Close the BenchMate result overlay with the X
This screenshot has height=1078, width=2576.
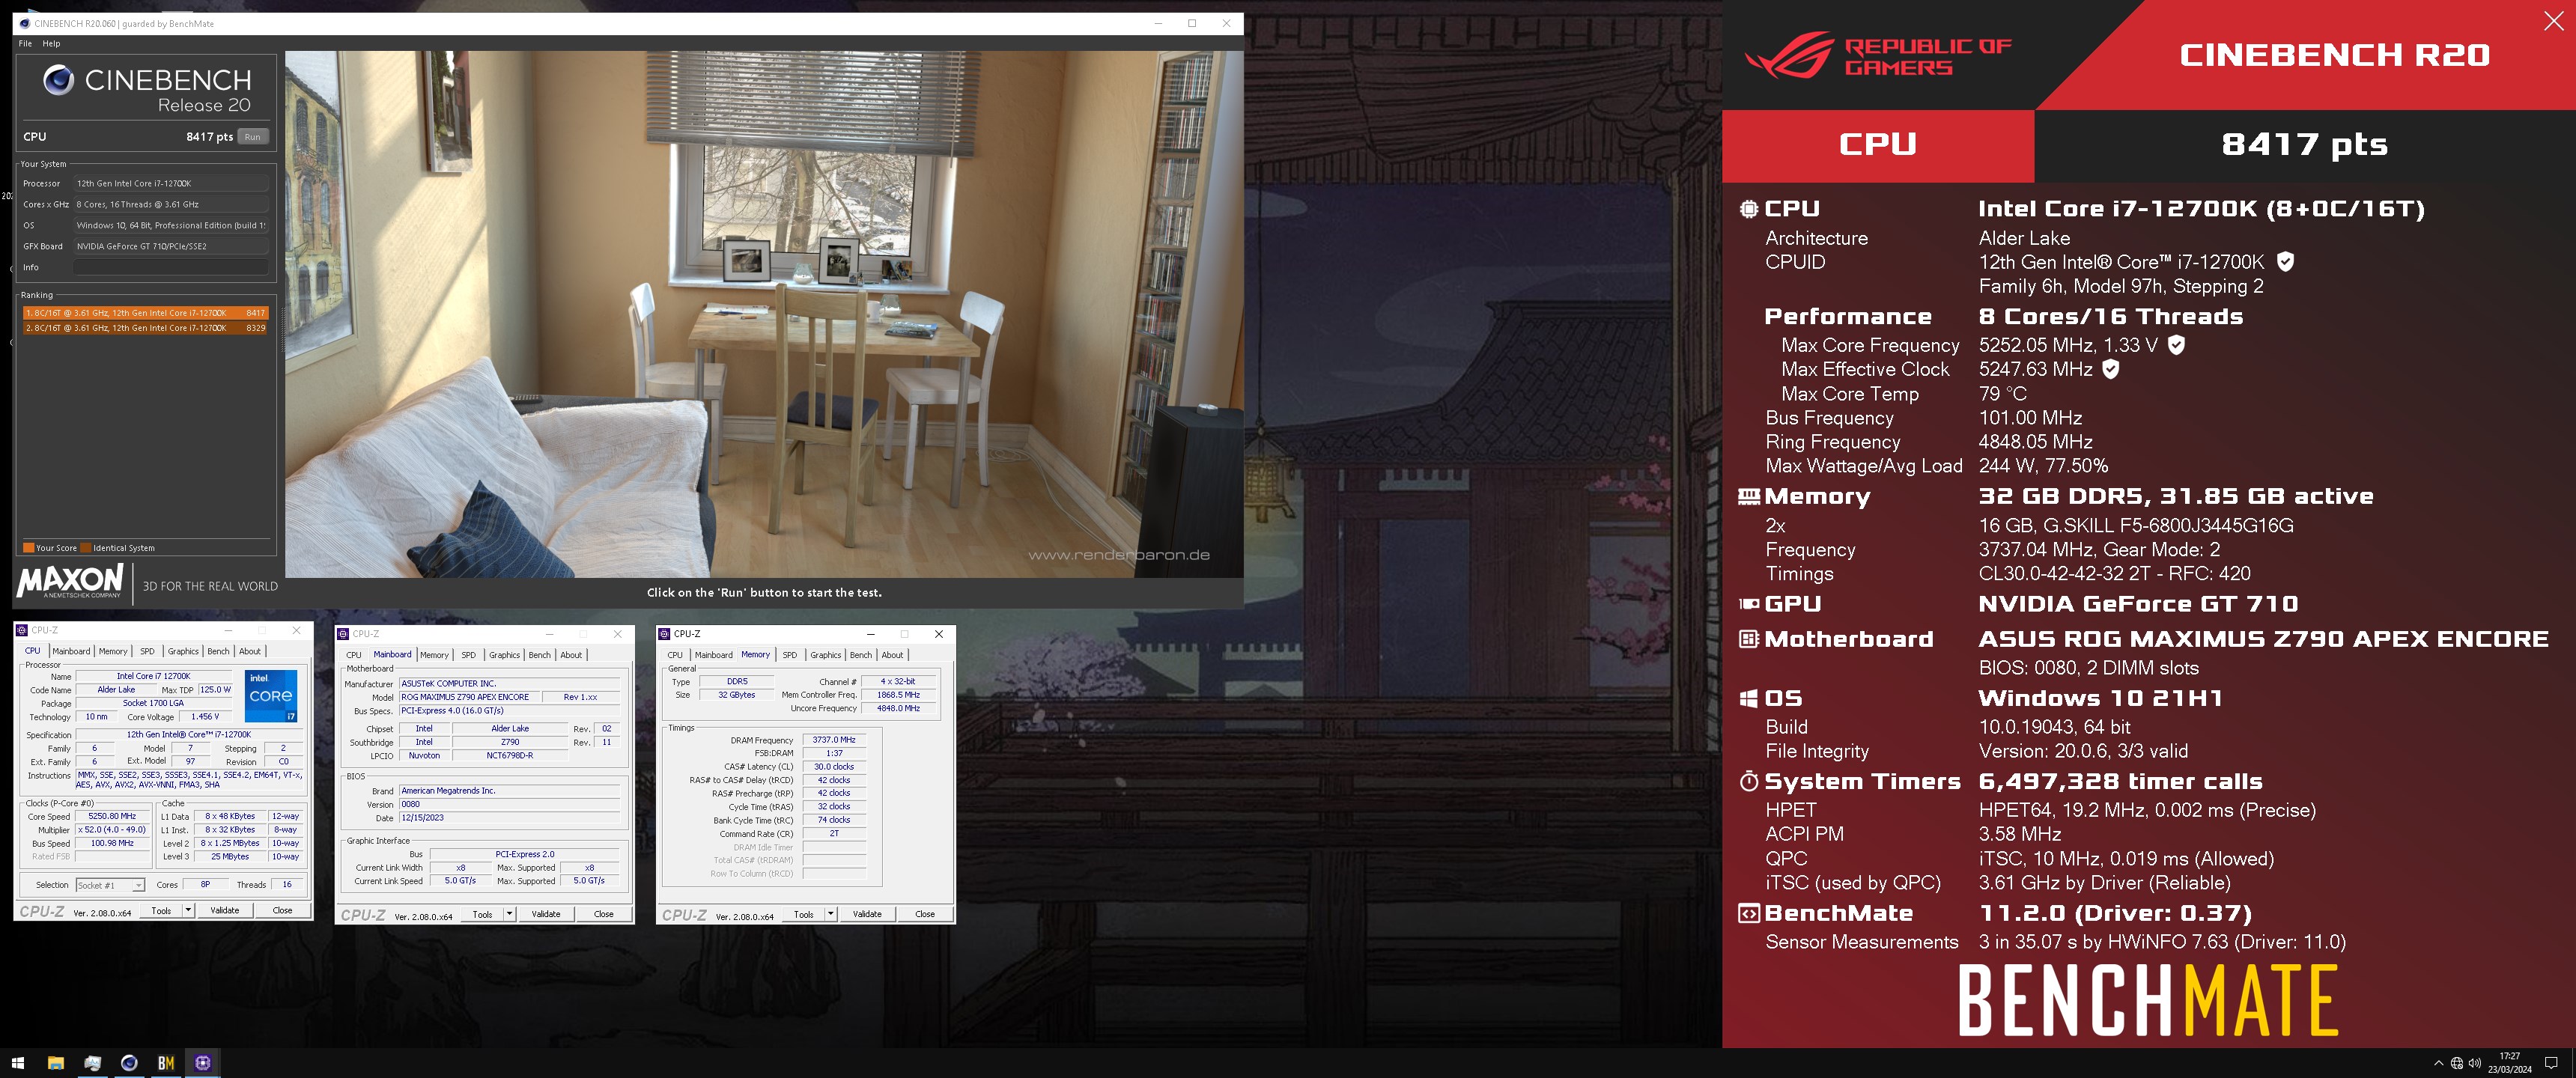coord(2553,21)
